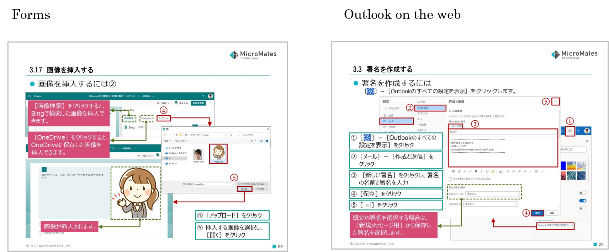Click 新しいフォルダー in file dialog

click(x=181, y=141)
